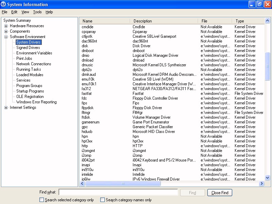Toggle Search category names only checkbox
The height and width of the screenshot is (204, 272).
(x=102, y=200)
